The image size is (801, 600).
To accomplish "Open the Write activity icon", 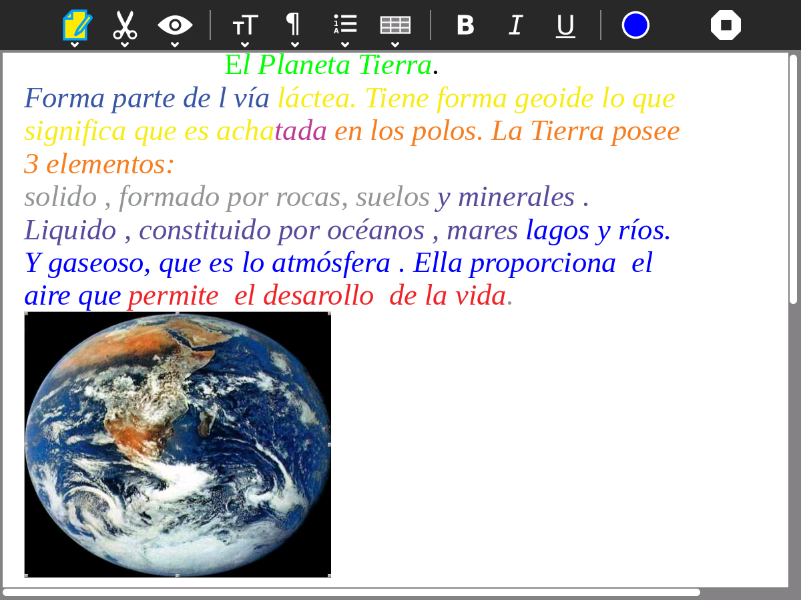I will click(77, 25).
